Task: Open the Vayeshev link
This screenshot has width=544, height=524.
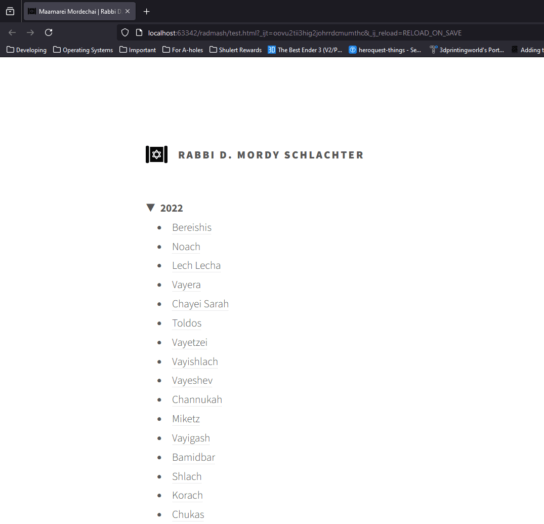Action: [192, 381]
